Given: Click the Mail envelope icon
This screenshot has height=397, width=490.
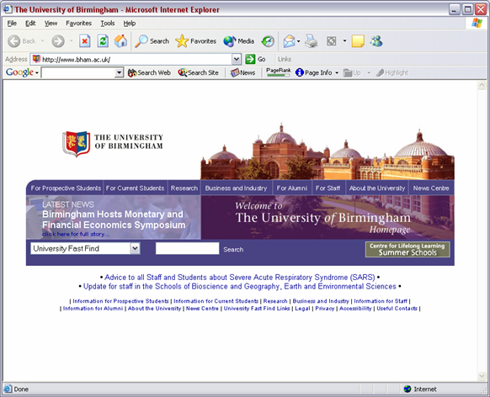Looking at the screenshot, I should [x=289, y=41].
